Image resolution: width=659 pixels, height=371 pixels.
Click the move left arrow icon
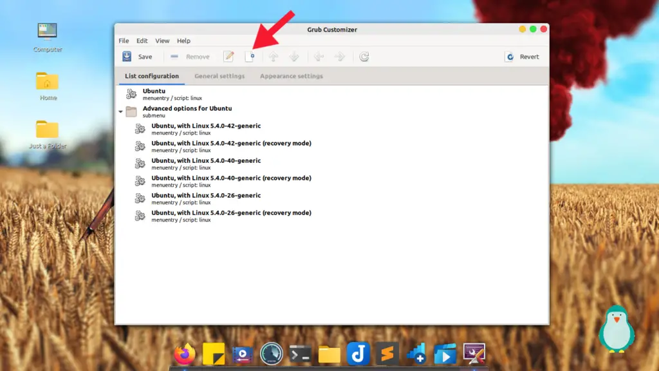(319, 57)
